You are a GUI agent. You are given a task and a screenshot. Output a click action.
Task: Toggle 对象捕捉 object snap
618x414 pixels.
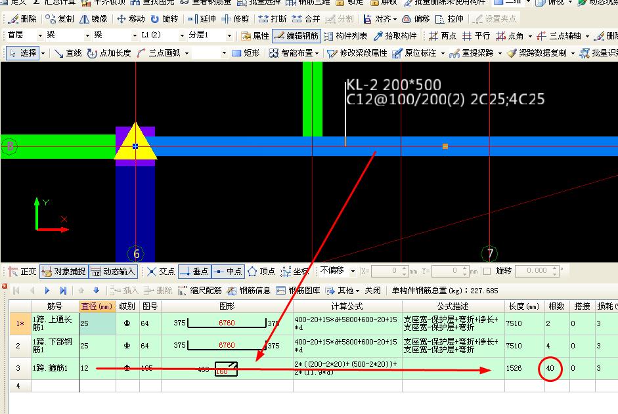64,272
